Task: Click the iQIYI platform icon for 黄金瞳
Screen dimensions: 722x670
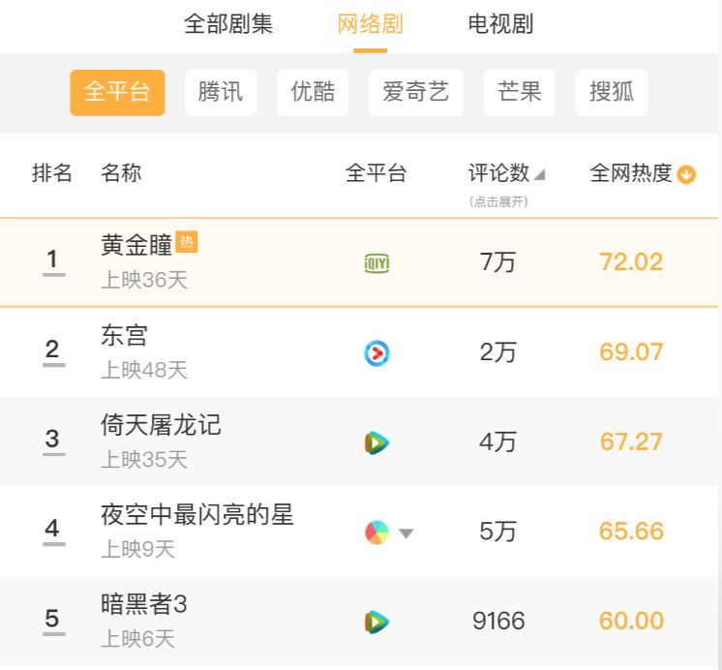Action: [376, 263]
